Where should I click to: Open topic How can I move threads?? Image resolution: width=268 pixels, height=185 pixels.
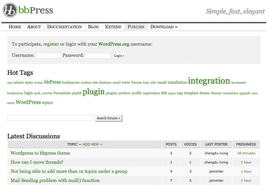(37, 162)
